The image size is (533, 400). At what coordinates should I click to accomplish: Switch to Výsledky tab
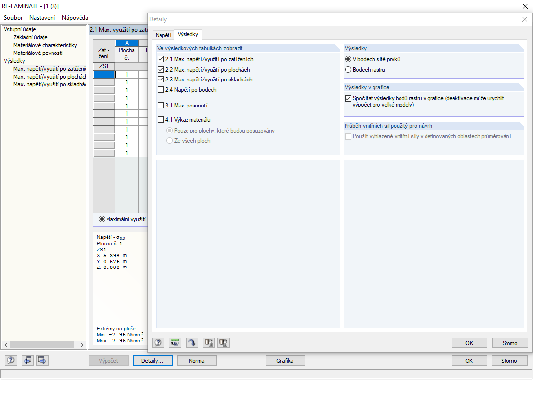pos(188,34)
